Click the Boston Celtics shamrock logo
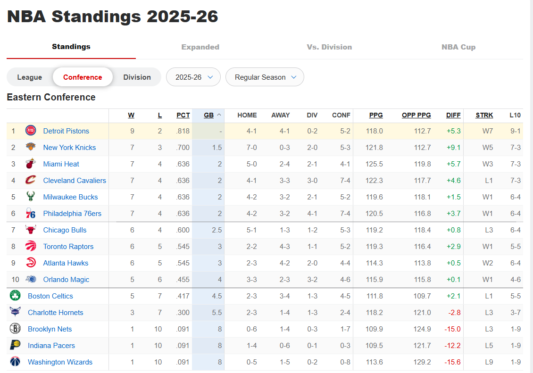 [x=15, y=296]
